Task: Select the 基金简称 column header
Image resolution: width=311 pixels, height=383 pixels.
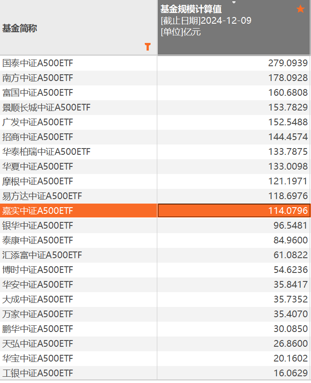Action: coord(20,28)
